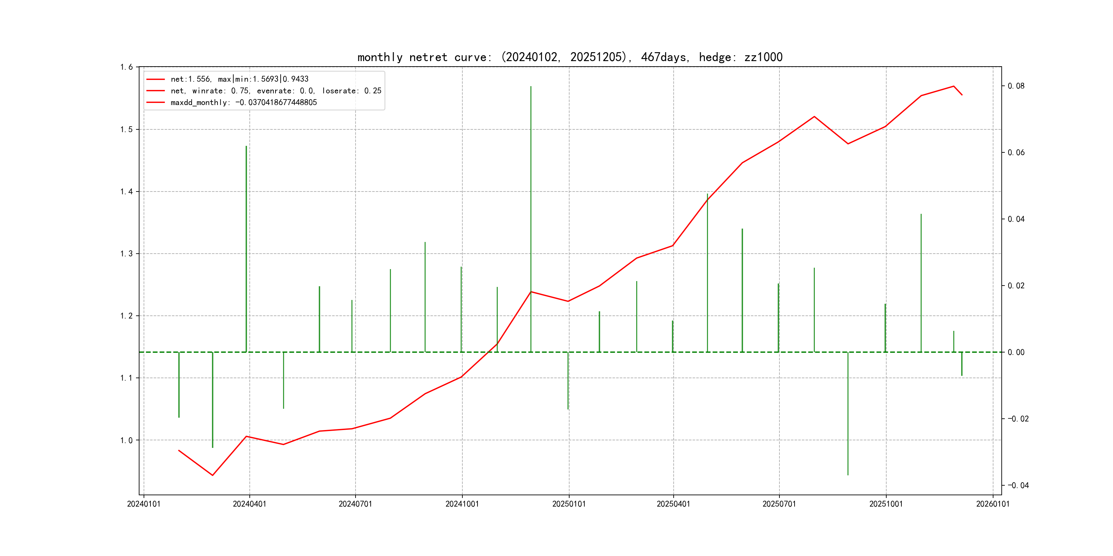Select legend entry showing winrate 0.75
The width and height of the screenshot is (1113, 556).
[x=276, y=91]
